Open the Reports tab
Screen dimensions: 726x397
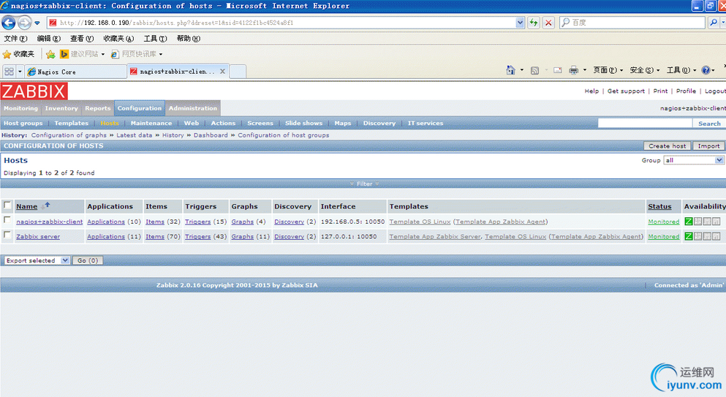click(98, 108)
